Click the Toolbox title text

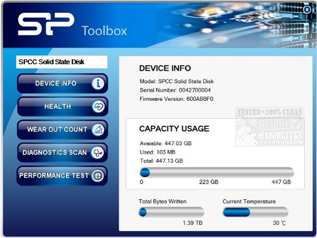[x=105, y=31]
